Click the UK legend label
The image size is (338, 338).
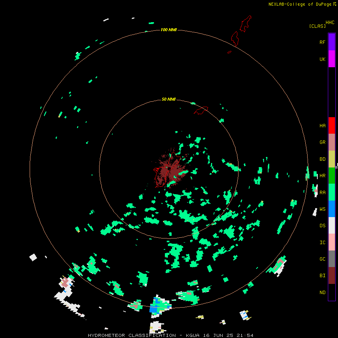coord(322,59)
